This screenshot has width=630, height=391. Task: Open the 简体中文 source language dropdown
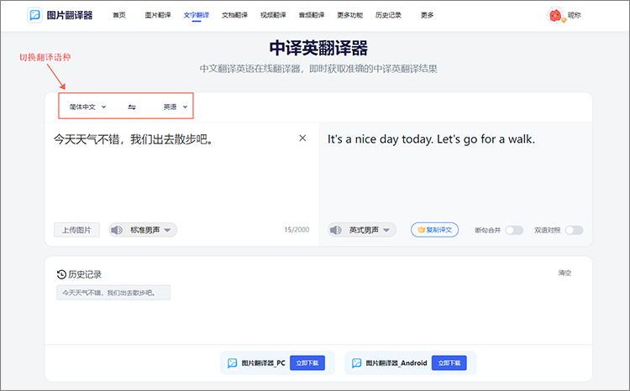pos(87,107)
